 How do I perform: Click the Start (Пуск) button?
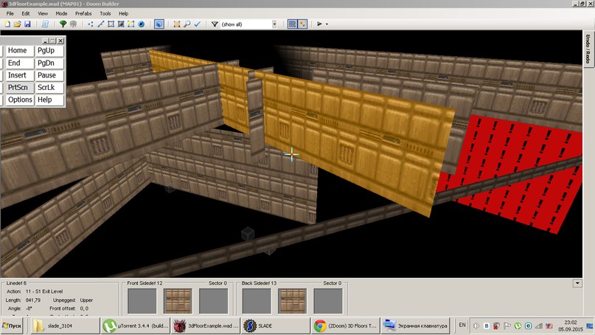tap(12, 325)
